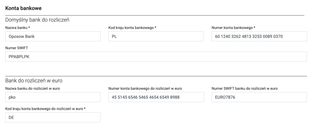Click 'Kod kraju konta bankowego do rozliczeń w euro' label

coord(45,109)
